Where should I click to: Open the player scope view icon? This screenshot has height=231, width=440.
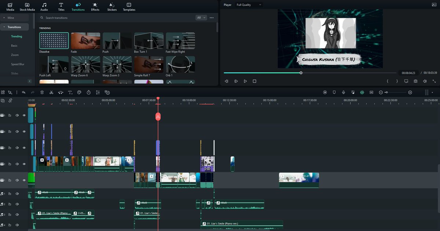[x=434, y=5]
